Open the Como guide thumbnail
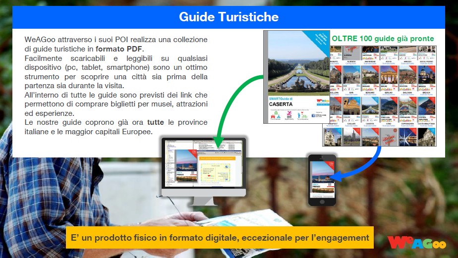This screenshot has height=258, width=458. (389, 110)
